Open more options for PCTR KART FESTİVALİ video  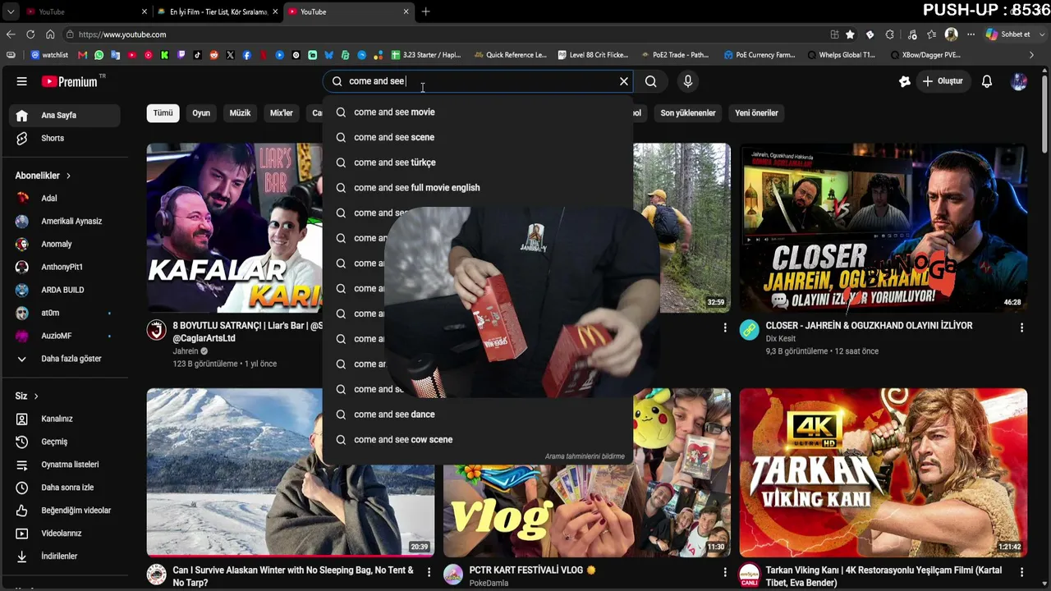[725, 571]
